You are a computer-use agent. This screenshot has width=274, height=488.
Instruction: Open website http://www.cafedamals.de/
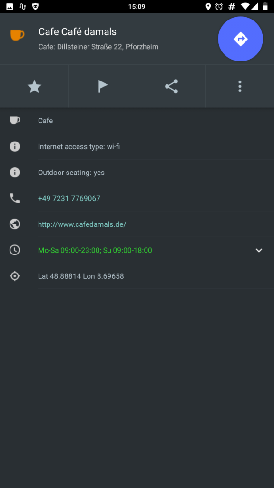point(82,224)
